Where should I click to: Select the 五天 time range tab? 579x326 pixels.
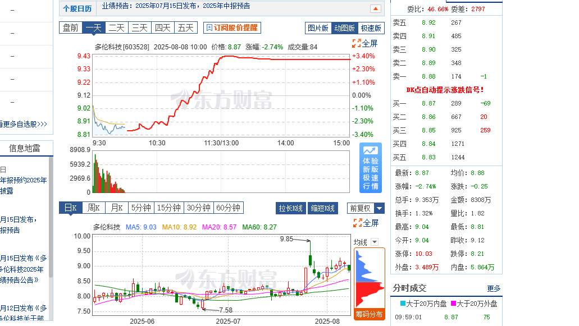(x=186, y=27)
